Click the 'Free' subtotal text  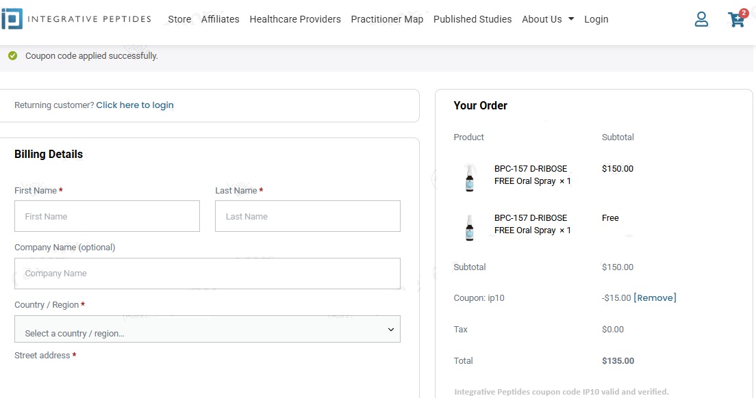point(610,218)
